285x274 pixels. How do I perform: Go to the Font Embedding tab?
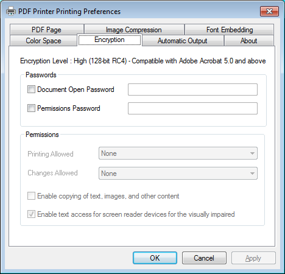coord(230,30)
